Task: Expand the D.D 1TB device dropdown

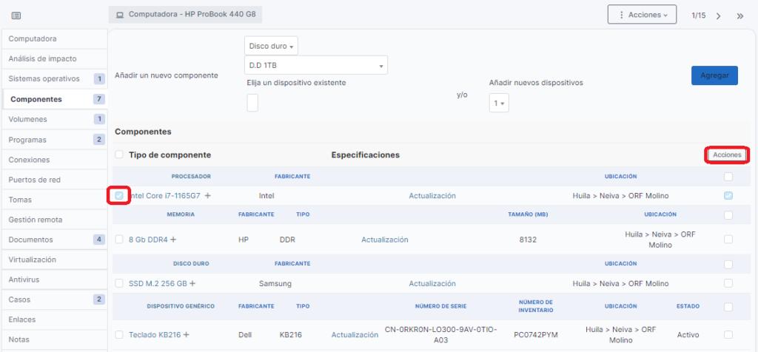Action: pyautogui.click(x=316, y=66)
